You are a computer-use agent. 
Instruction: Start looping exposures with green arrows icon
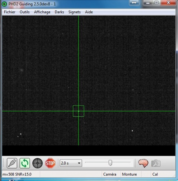25,163
